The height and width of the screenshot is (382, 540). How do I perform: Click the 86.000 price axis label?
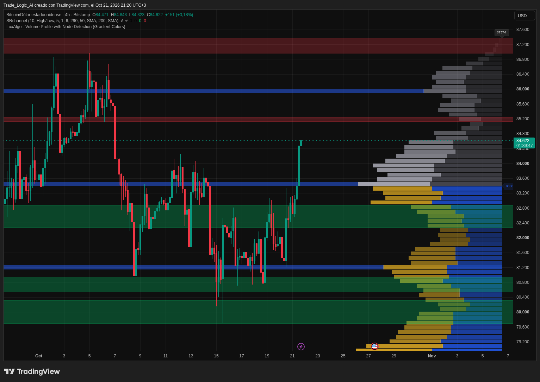[523, 89]
